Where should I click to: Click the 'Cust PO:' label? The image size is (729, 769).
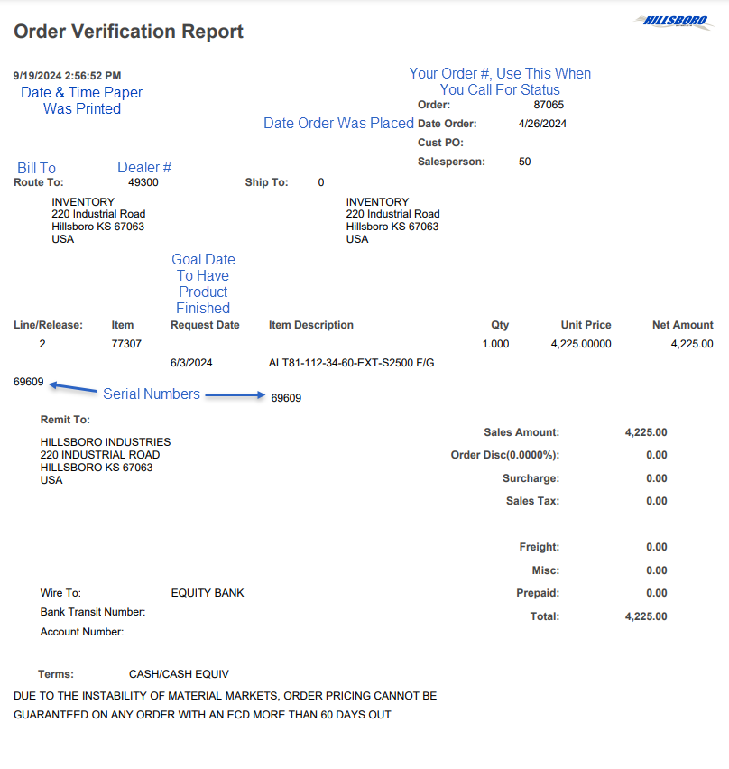tap(440, 143)
